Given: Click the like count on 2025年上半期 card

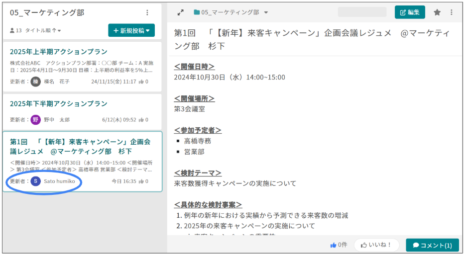Looking at the screenshot, I should click(143, 82).
